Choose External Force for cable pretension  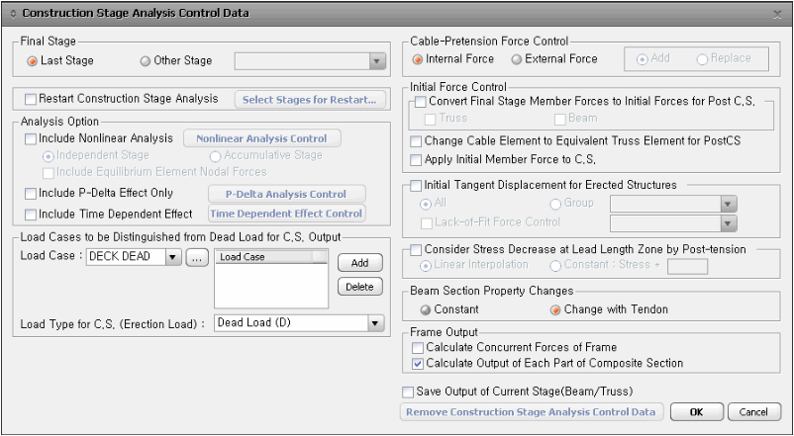pos(517,59)
